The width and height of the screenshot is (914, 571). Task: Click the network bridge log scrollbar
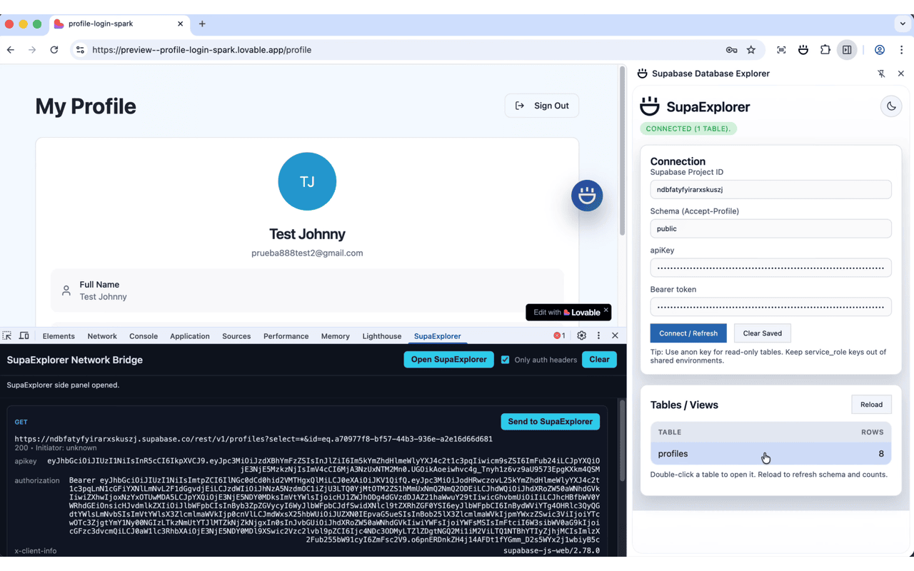pos(622,439)
